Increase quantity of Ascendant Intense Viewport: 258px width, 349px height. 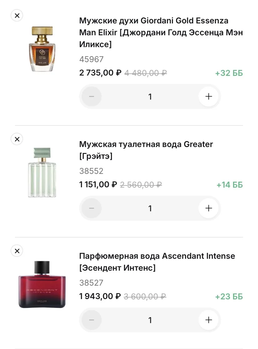point(208,320)
